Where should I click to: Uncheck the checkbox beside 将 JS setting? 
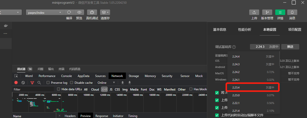[x=217, y=93]
